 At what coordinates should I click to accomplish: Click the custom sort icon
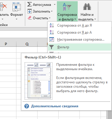(x=52, y=39)
